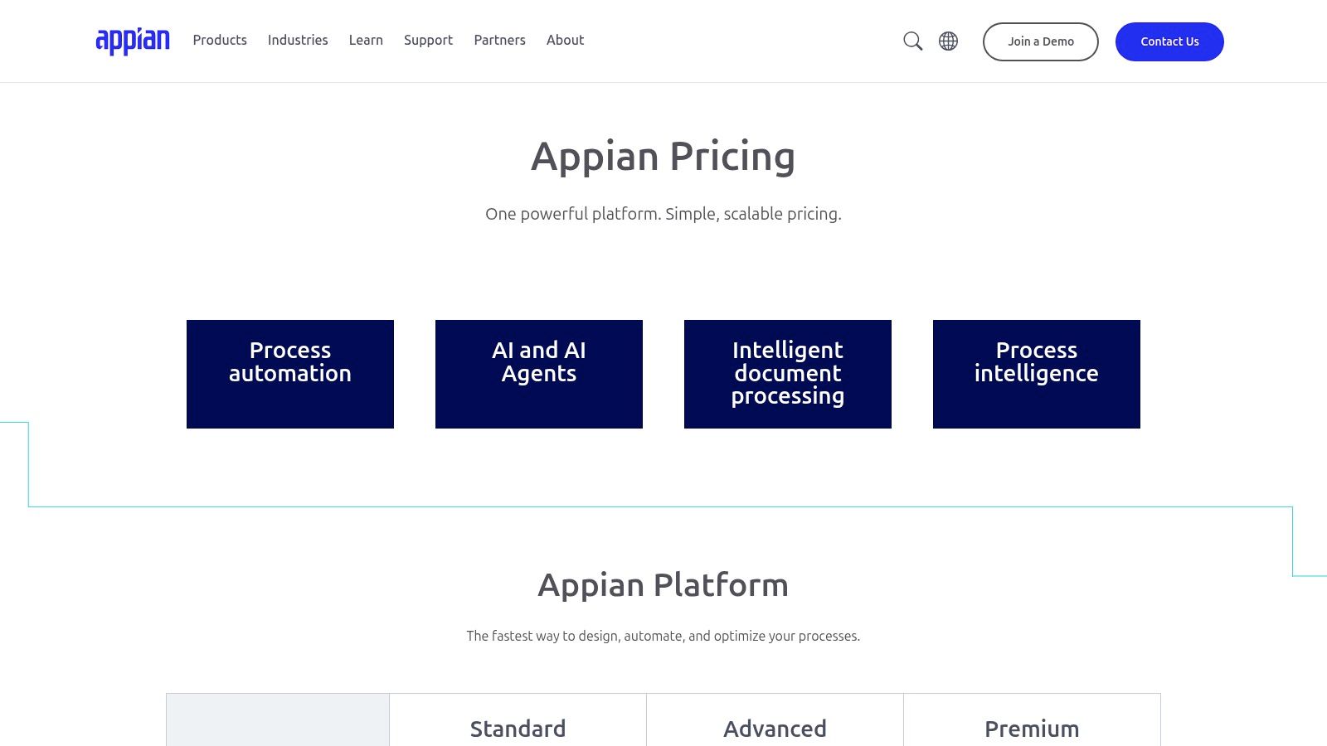
Task: Select the AI and AI Agents tile
Action: click(538, 373)
